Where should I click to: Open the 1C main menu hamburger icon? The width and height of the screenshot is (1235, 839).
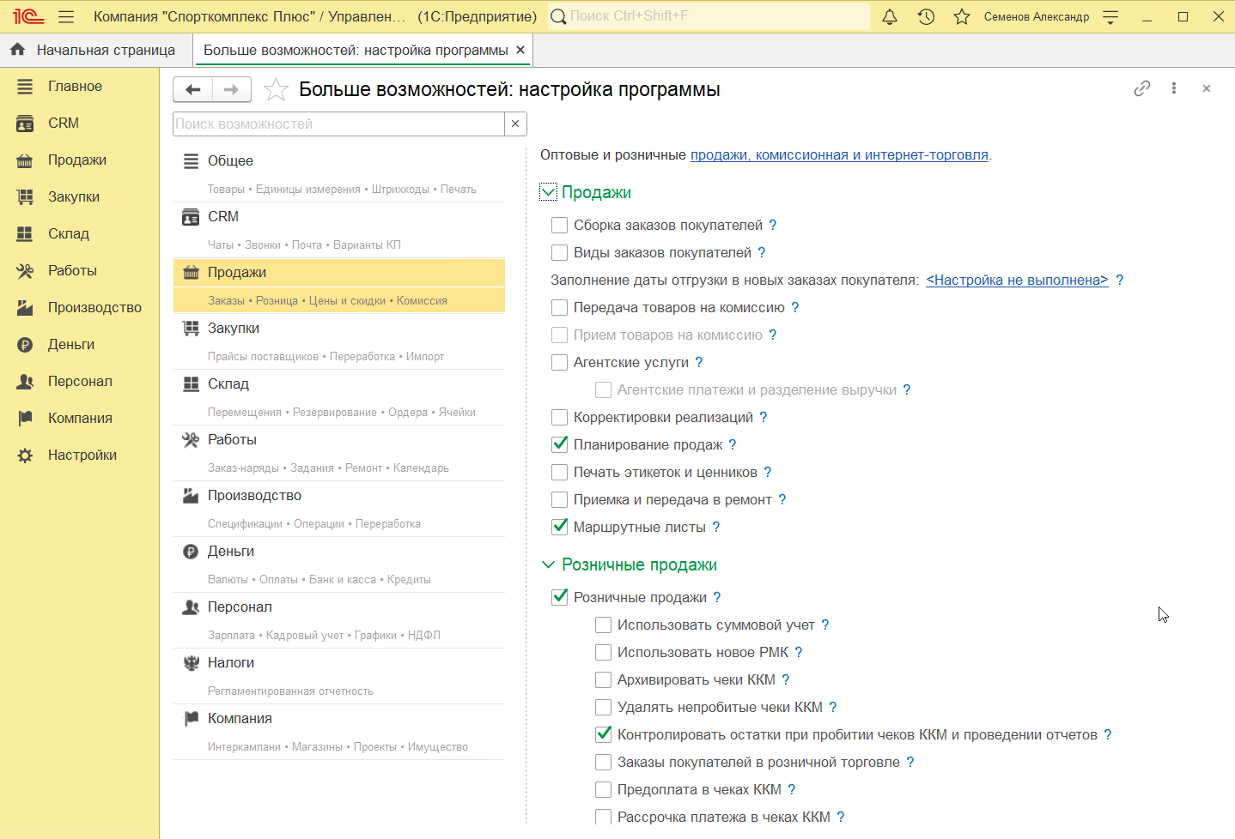click(x=66, y=17)
